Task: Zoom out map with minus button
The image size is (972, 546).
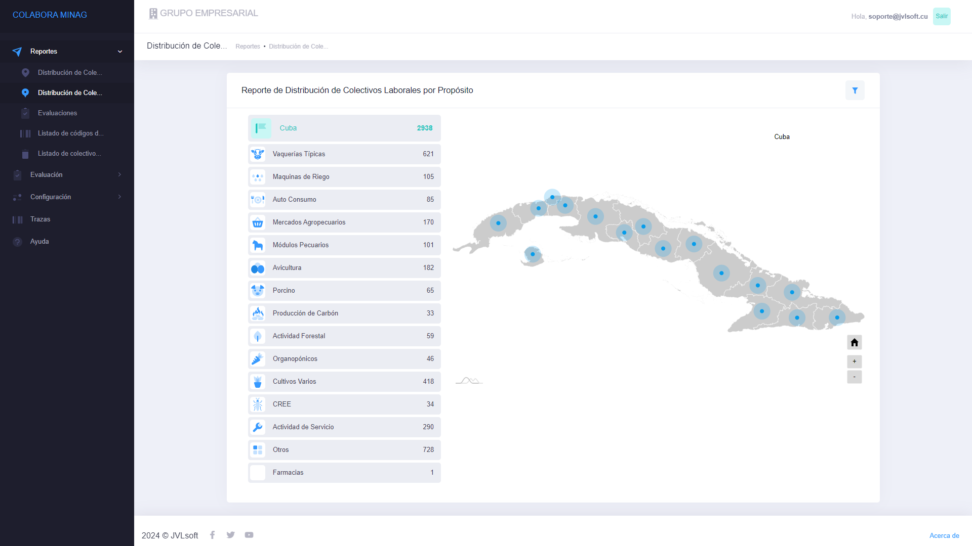Action: tap(854, 377)
